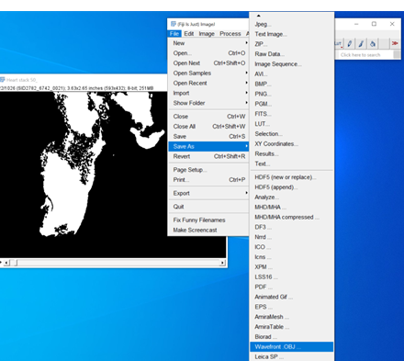
Task: Click the up arrow atop Save As submenu
Action: (x=259, y=16)
